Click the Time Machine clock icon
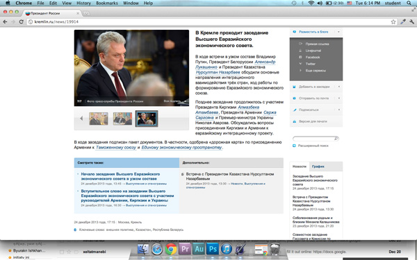417x260 pixels. [294, 3]
